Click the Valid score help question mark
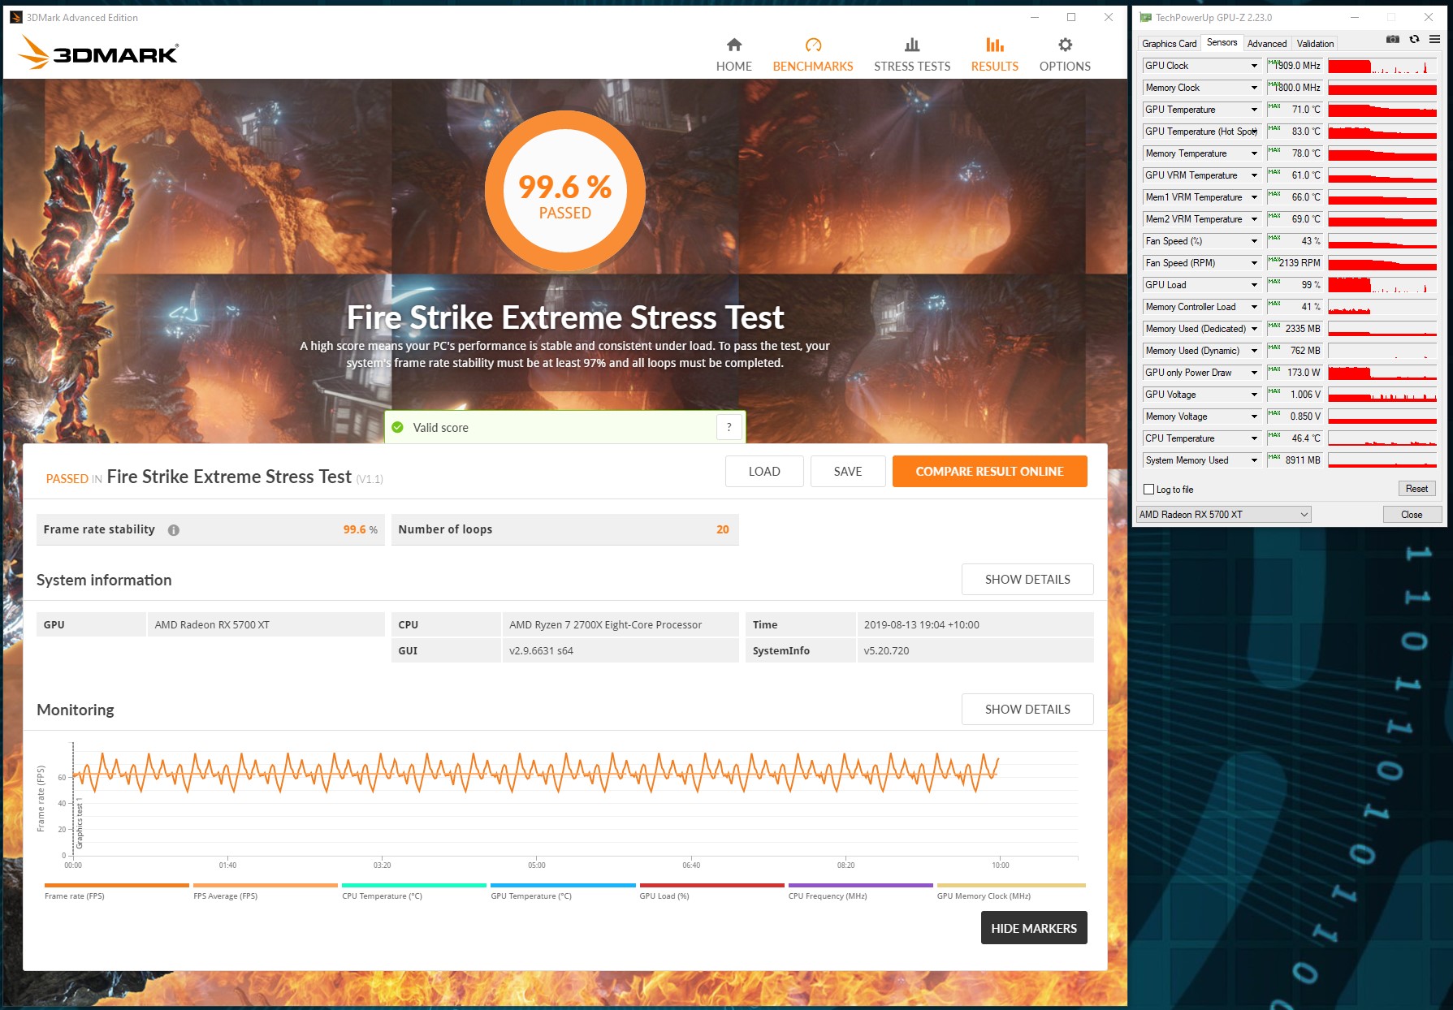Image resolution: width=1453 pixels, height=1010 pixels. 729,427
